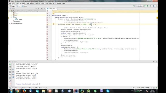This screenshot has height=93, width=166.
Task: Click 'Process finished with exit code 0' text
Action: click(28, 84)
